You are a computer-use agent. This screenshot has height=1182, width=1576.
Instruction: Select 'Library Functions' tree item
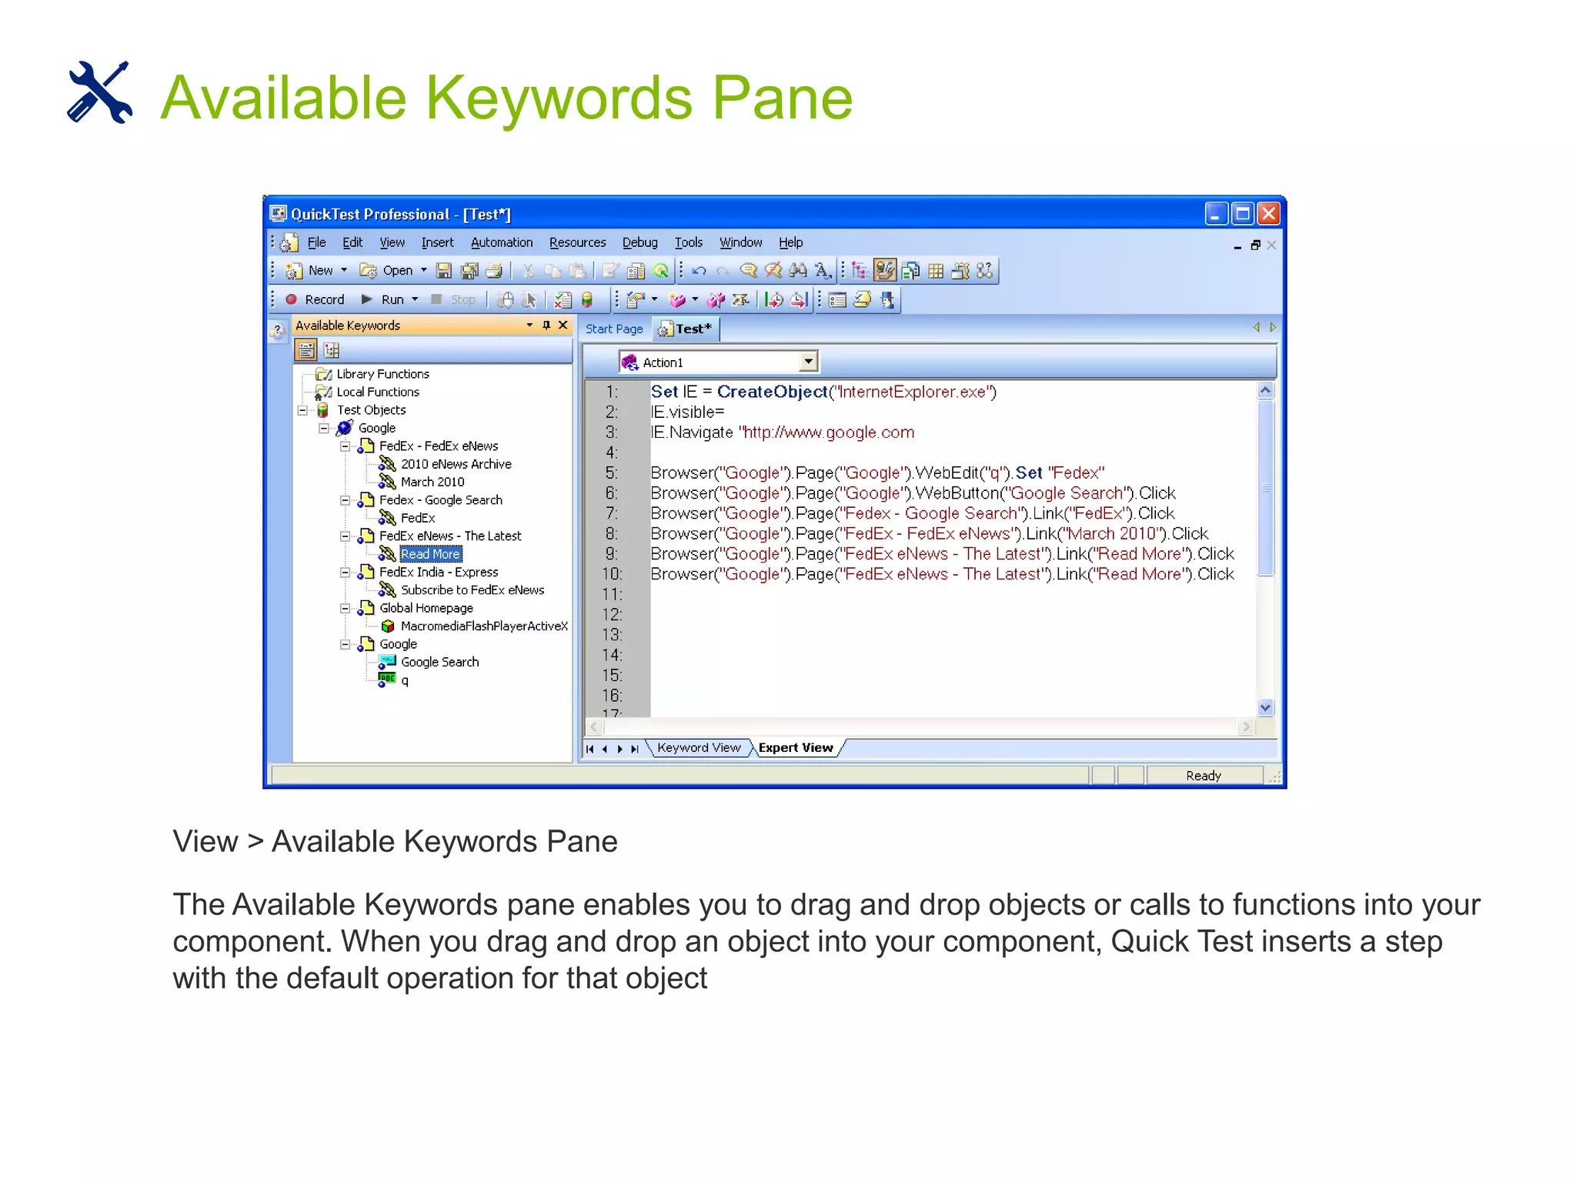coord(382,374)
